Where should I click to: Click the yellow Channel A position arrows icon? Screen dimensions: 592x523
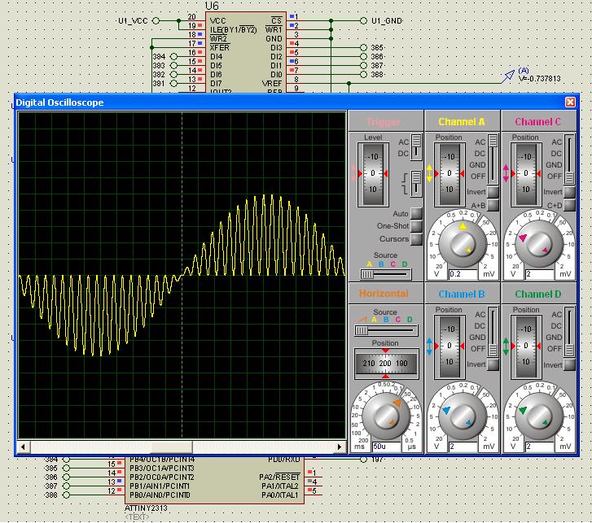(429, 173)
